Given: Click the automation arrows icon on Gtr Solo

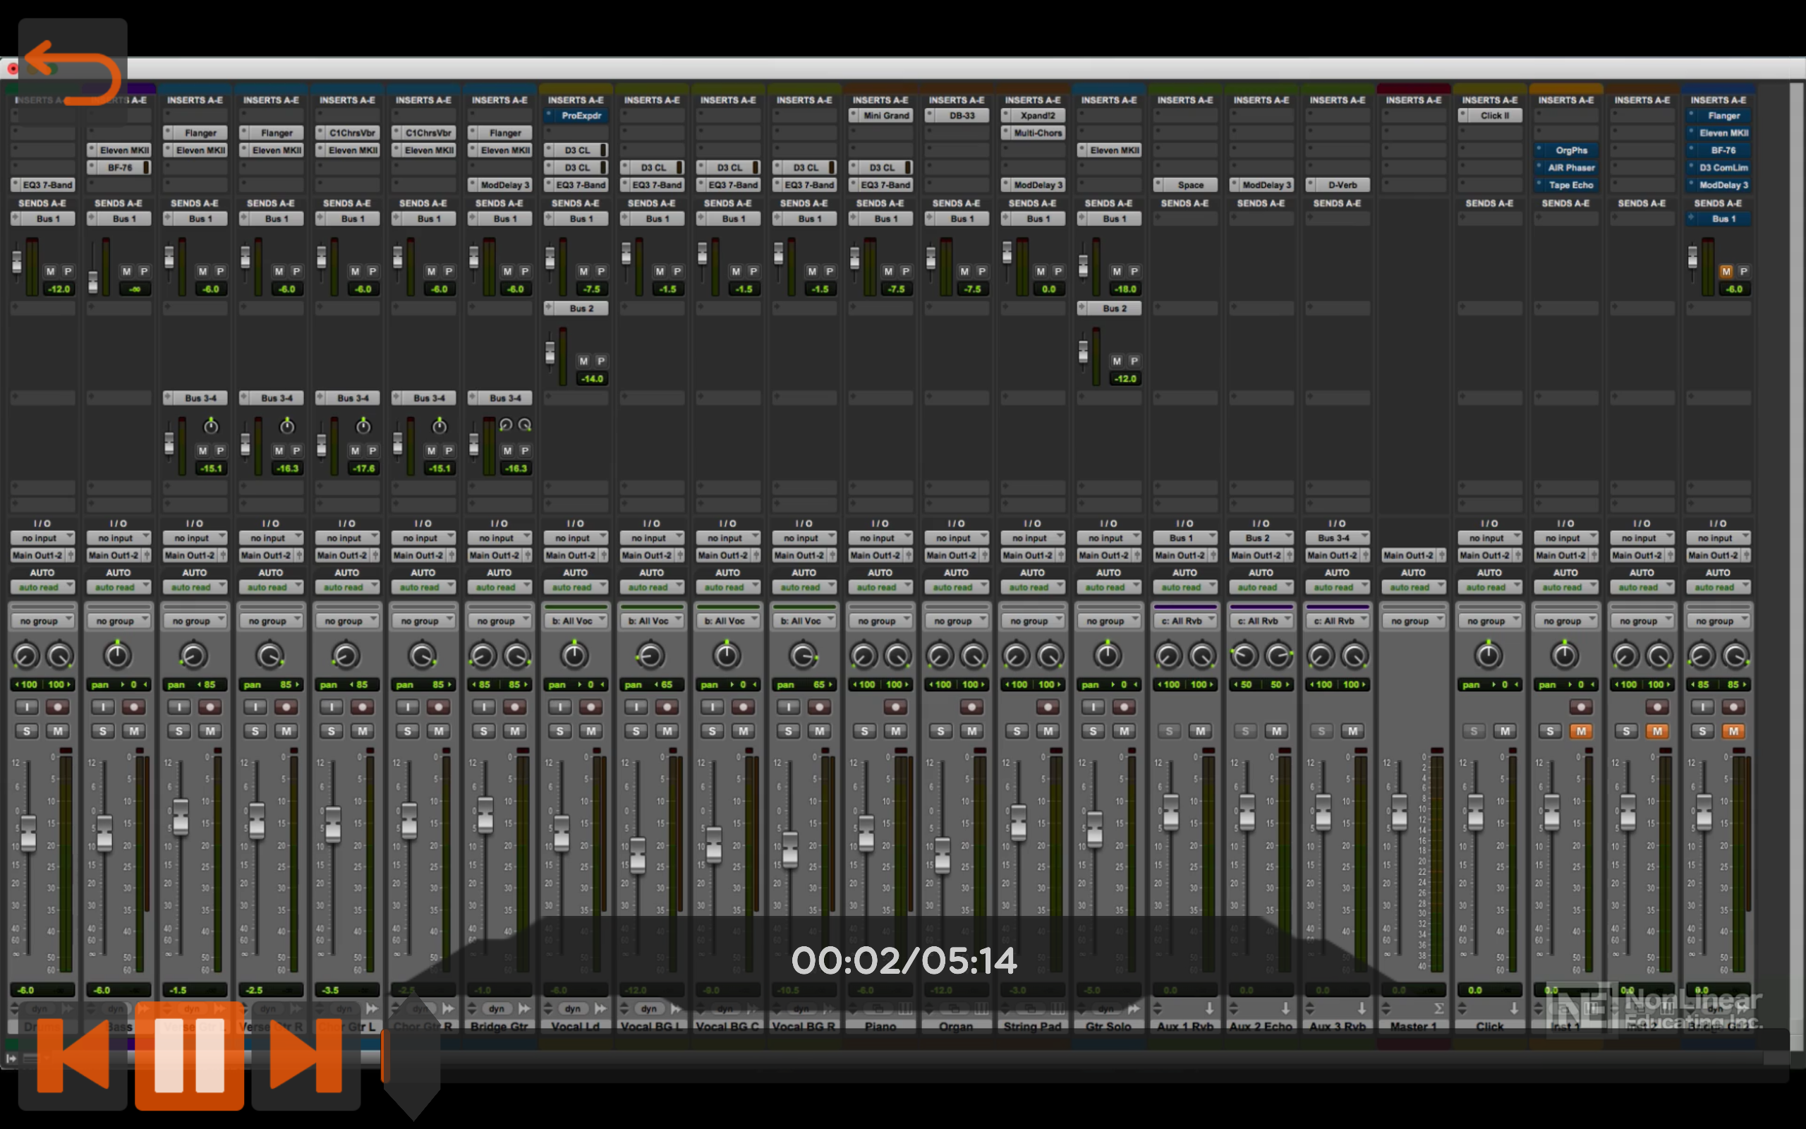Looking at the screenshot, I should click(1134, 1009).
